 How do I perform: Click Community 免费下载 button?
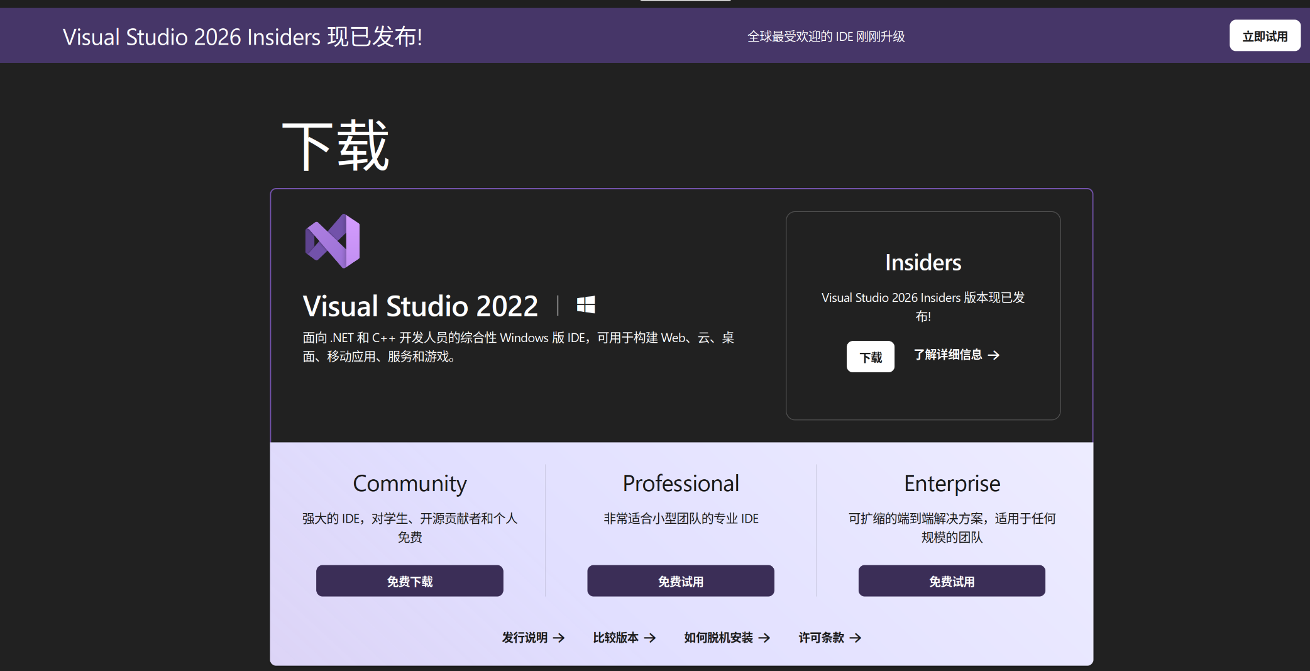(410, 581)
